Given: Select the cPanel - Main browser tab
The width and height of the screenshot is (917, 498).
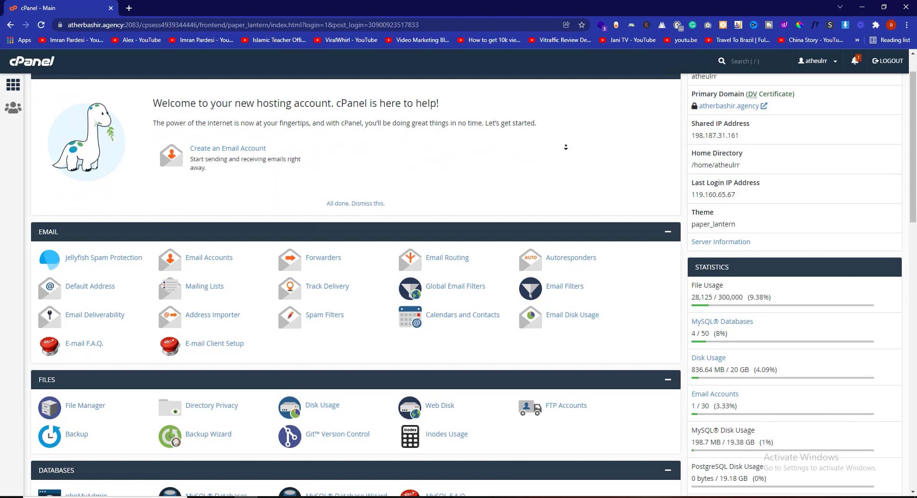Looking at the screenshot, I should pyautogui.click(x=61, y=8).
